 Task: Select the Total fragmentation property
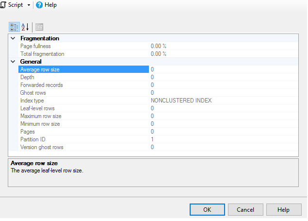click(42, 54)
